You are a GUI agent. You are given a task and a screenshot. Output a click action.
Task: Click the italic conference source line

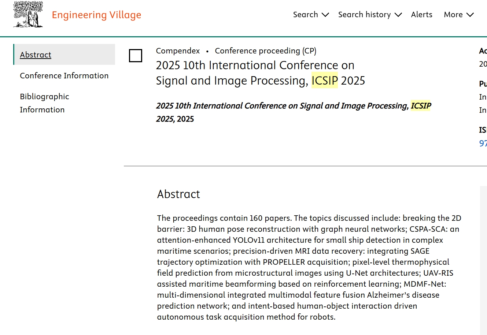click(x=282, y=106)
